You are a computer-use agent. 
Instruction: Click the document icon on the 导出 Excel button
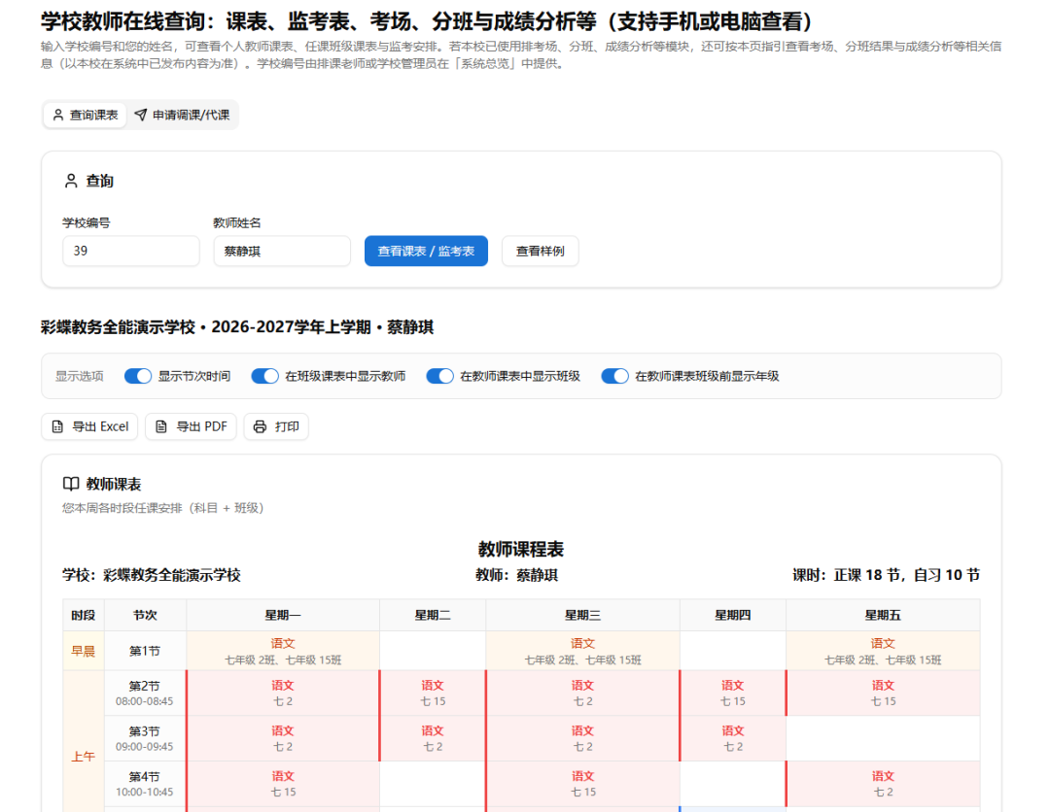(x=56, y=426)
